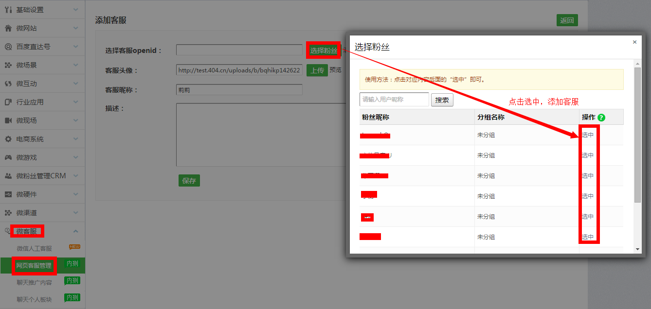
Task: Expand the 电商系统 menu chevron
Action: tap(75, 138)
